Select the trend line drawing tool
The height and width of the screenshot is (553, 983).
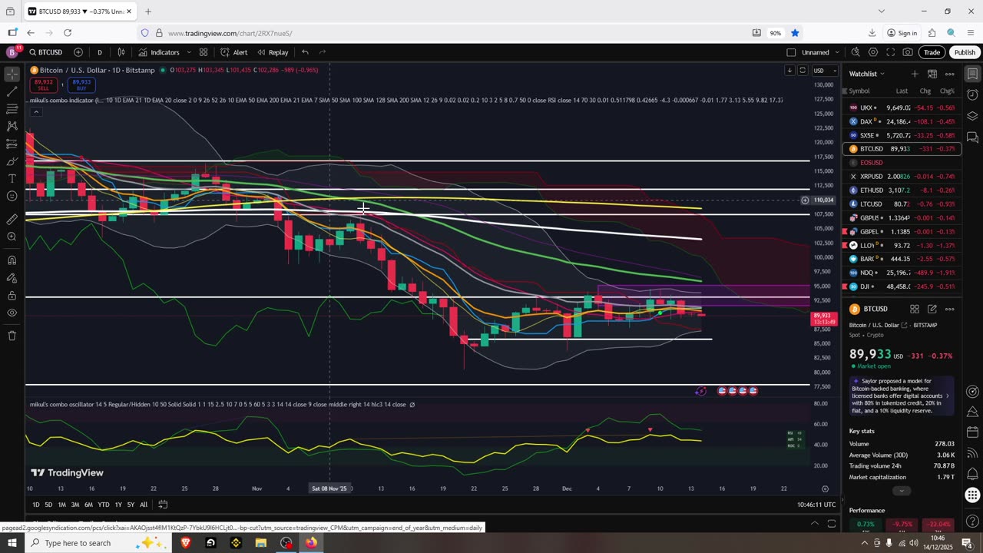pyautogui.click(x=12, y=92)
